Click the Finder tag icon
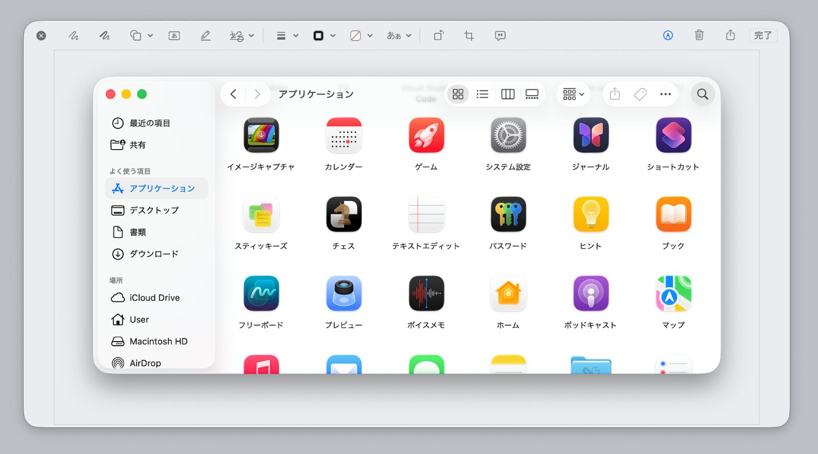This screenshot has height=454, width=818. click(x=640, y=94)
